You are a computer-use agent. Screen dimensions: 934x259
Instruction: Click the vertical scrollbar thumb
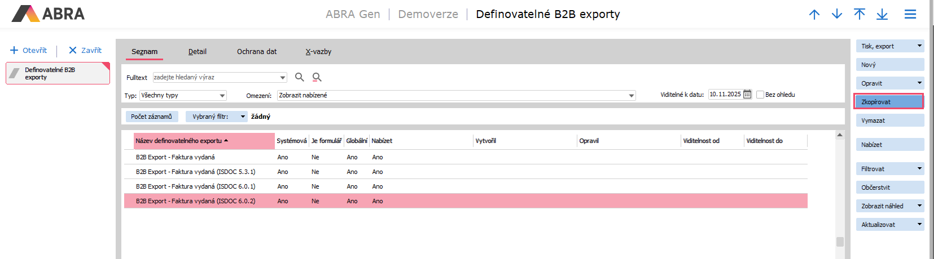[x=840, y=242]
